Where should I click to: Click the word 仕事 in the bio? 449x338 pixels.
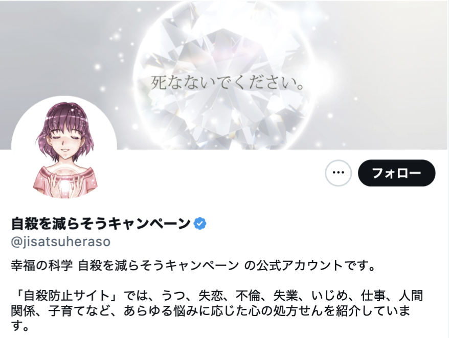tap(373, 296)
